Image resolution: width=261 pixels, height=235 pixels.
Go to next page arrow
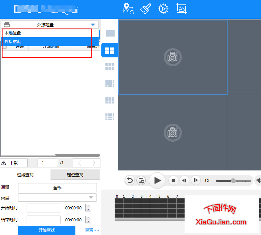point(94,163)
